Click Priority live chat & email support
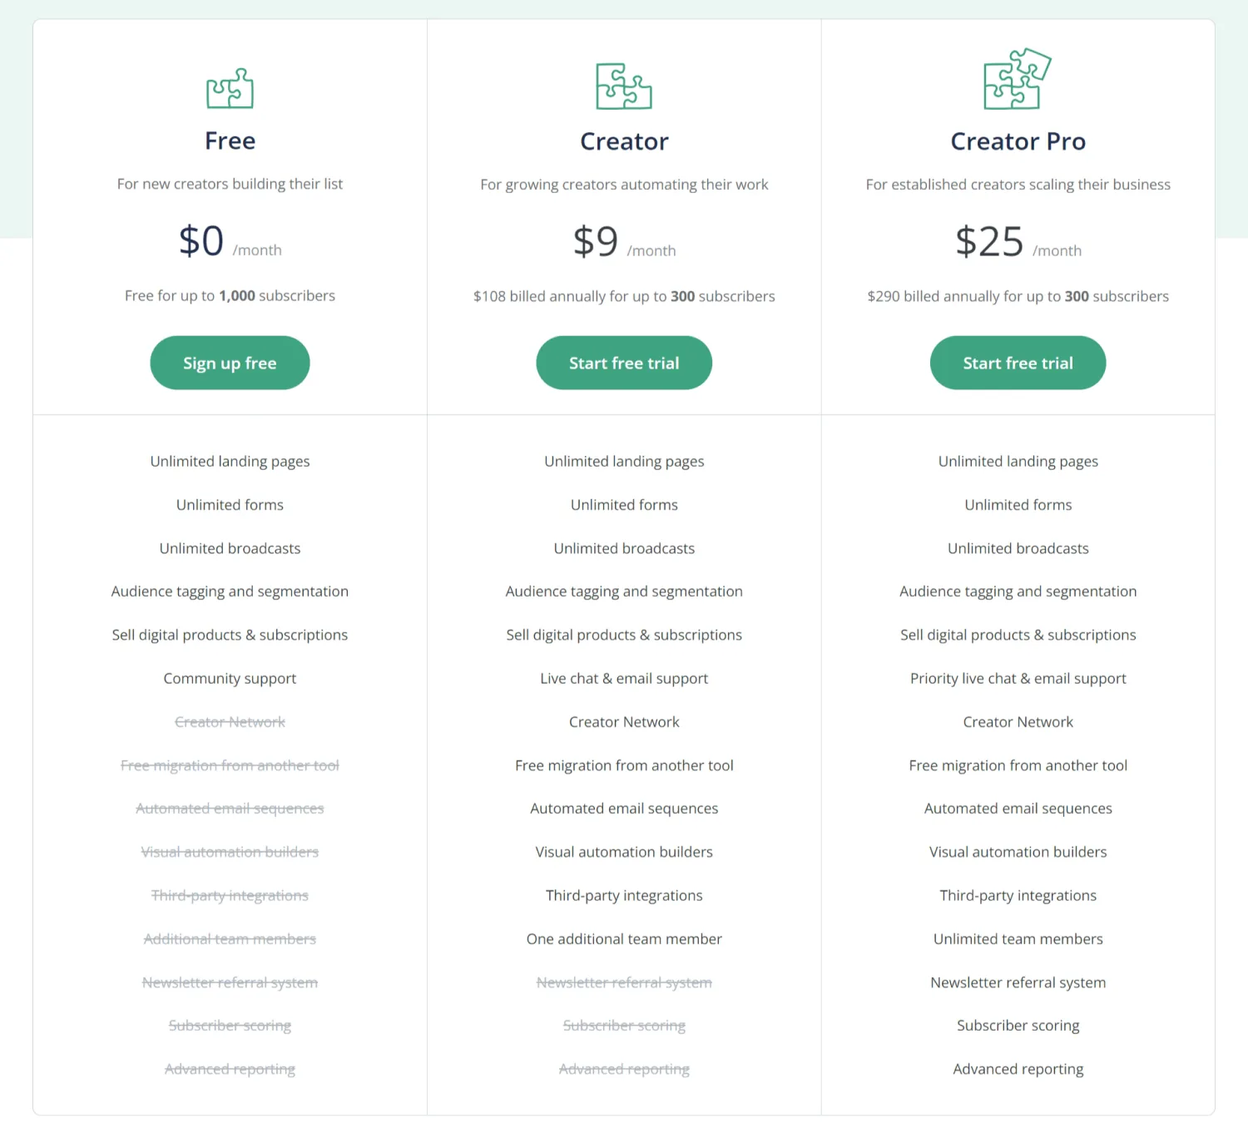 point(1018,678)
